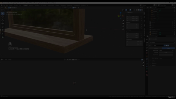Open the Limit Method None dropdown
Viewport: 176px width, 99px height.
[x=166, y=58]
